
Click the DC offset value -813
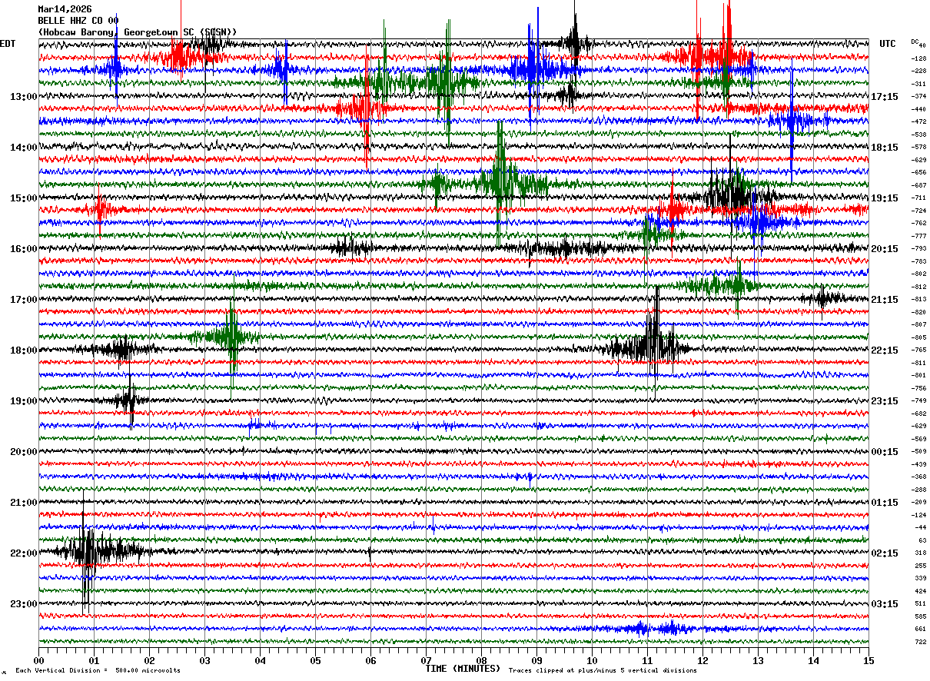[x=918, y=299]
